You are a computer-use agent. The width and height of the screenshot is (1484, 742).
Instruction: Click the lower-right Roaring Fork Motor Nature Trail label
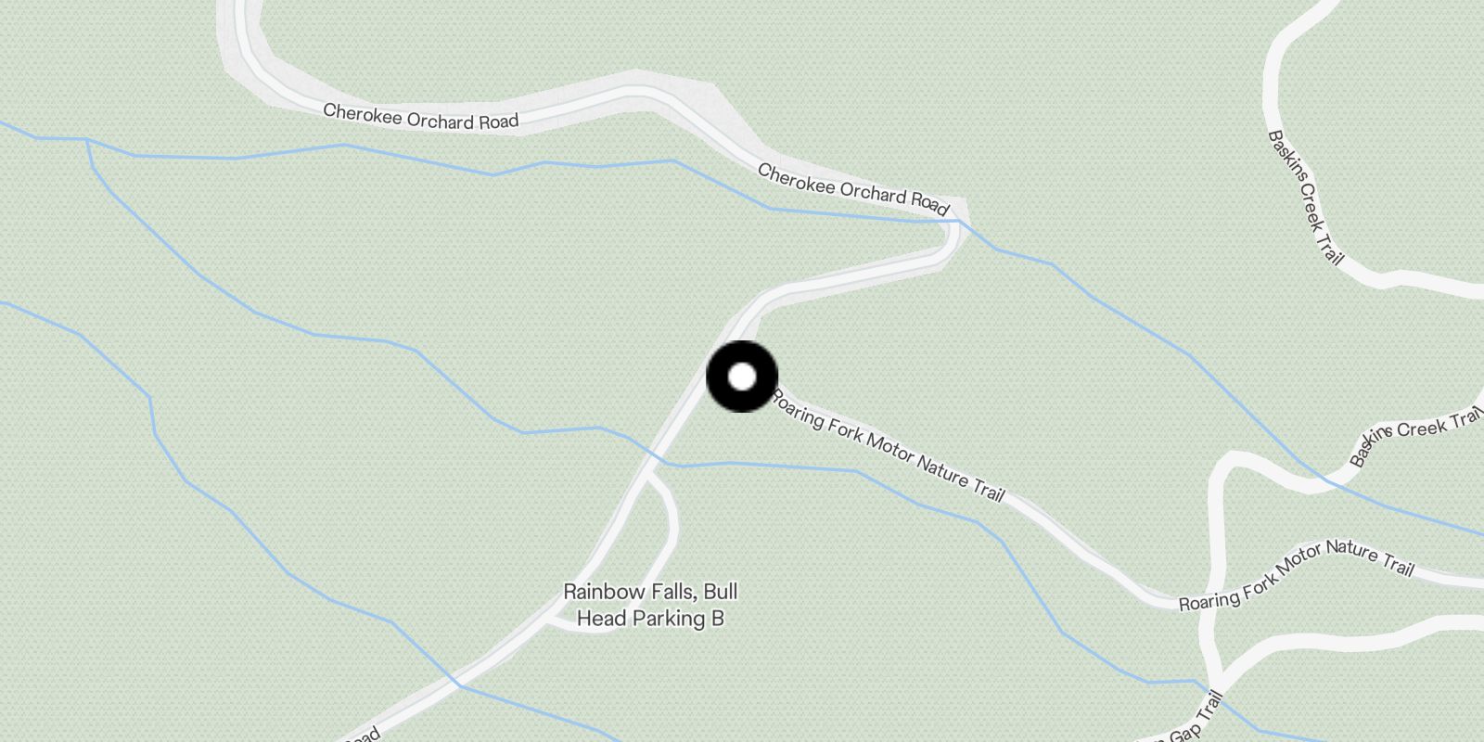tap(1296, 576)
